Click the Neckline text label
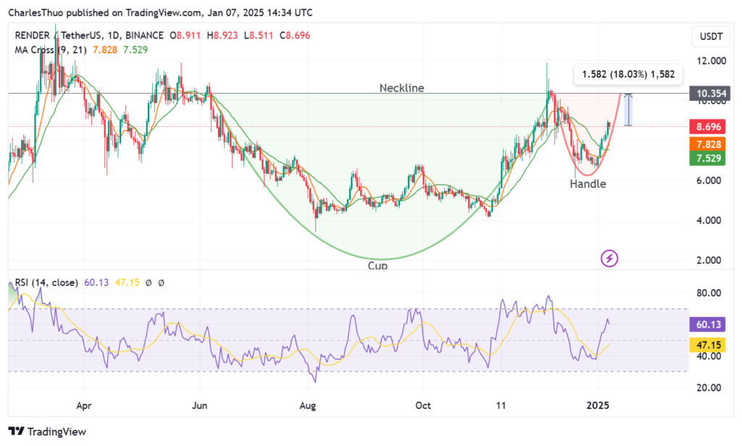The image size is (742, 446). pyautogui.click(x=401, y=88)
